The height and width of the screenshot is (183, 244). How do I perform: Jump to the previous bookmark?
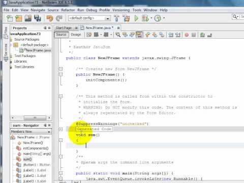[147, 35]
